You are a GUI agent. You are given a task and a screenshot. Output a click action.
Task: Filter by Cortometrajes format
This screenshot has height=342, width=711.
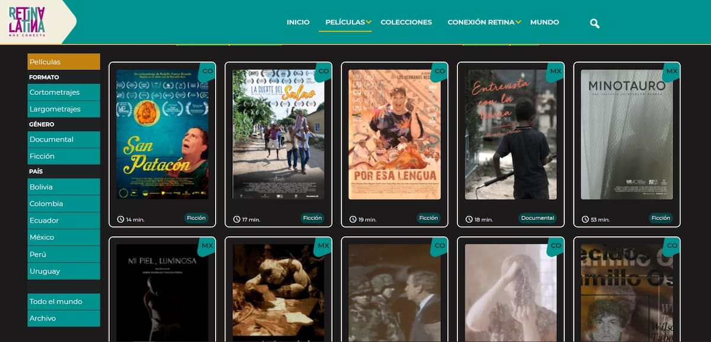[63, 92]
